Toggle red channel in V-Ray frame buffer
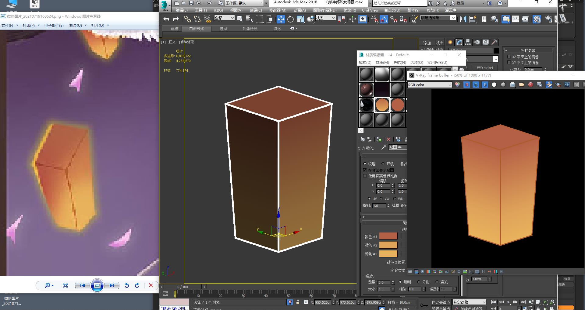 point(466,85)
